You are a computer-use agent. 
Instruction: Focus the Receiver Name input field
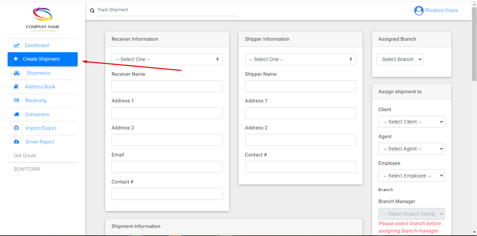click(x=167, y=86)
